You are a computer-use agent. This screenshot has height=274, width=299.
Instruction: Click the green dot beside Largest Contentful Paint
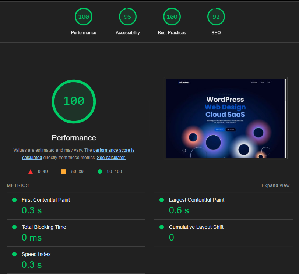162,200
